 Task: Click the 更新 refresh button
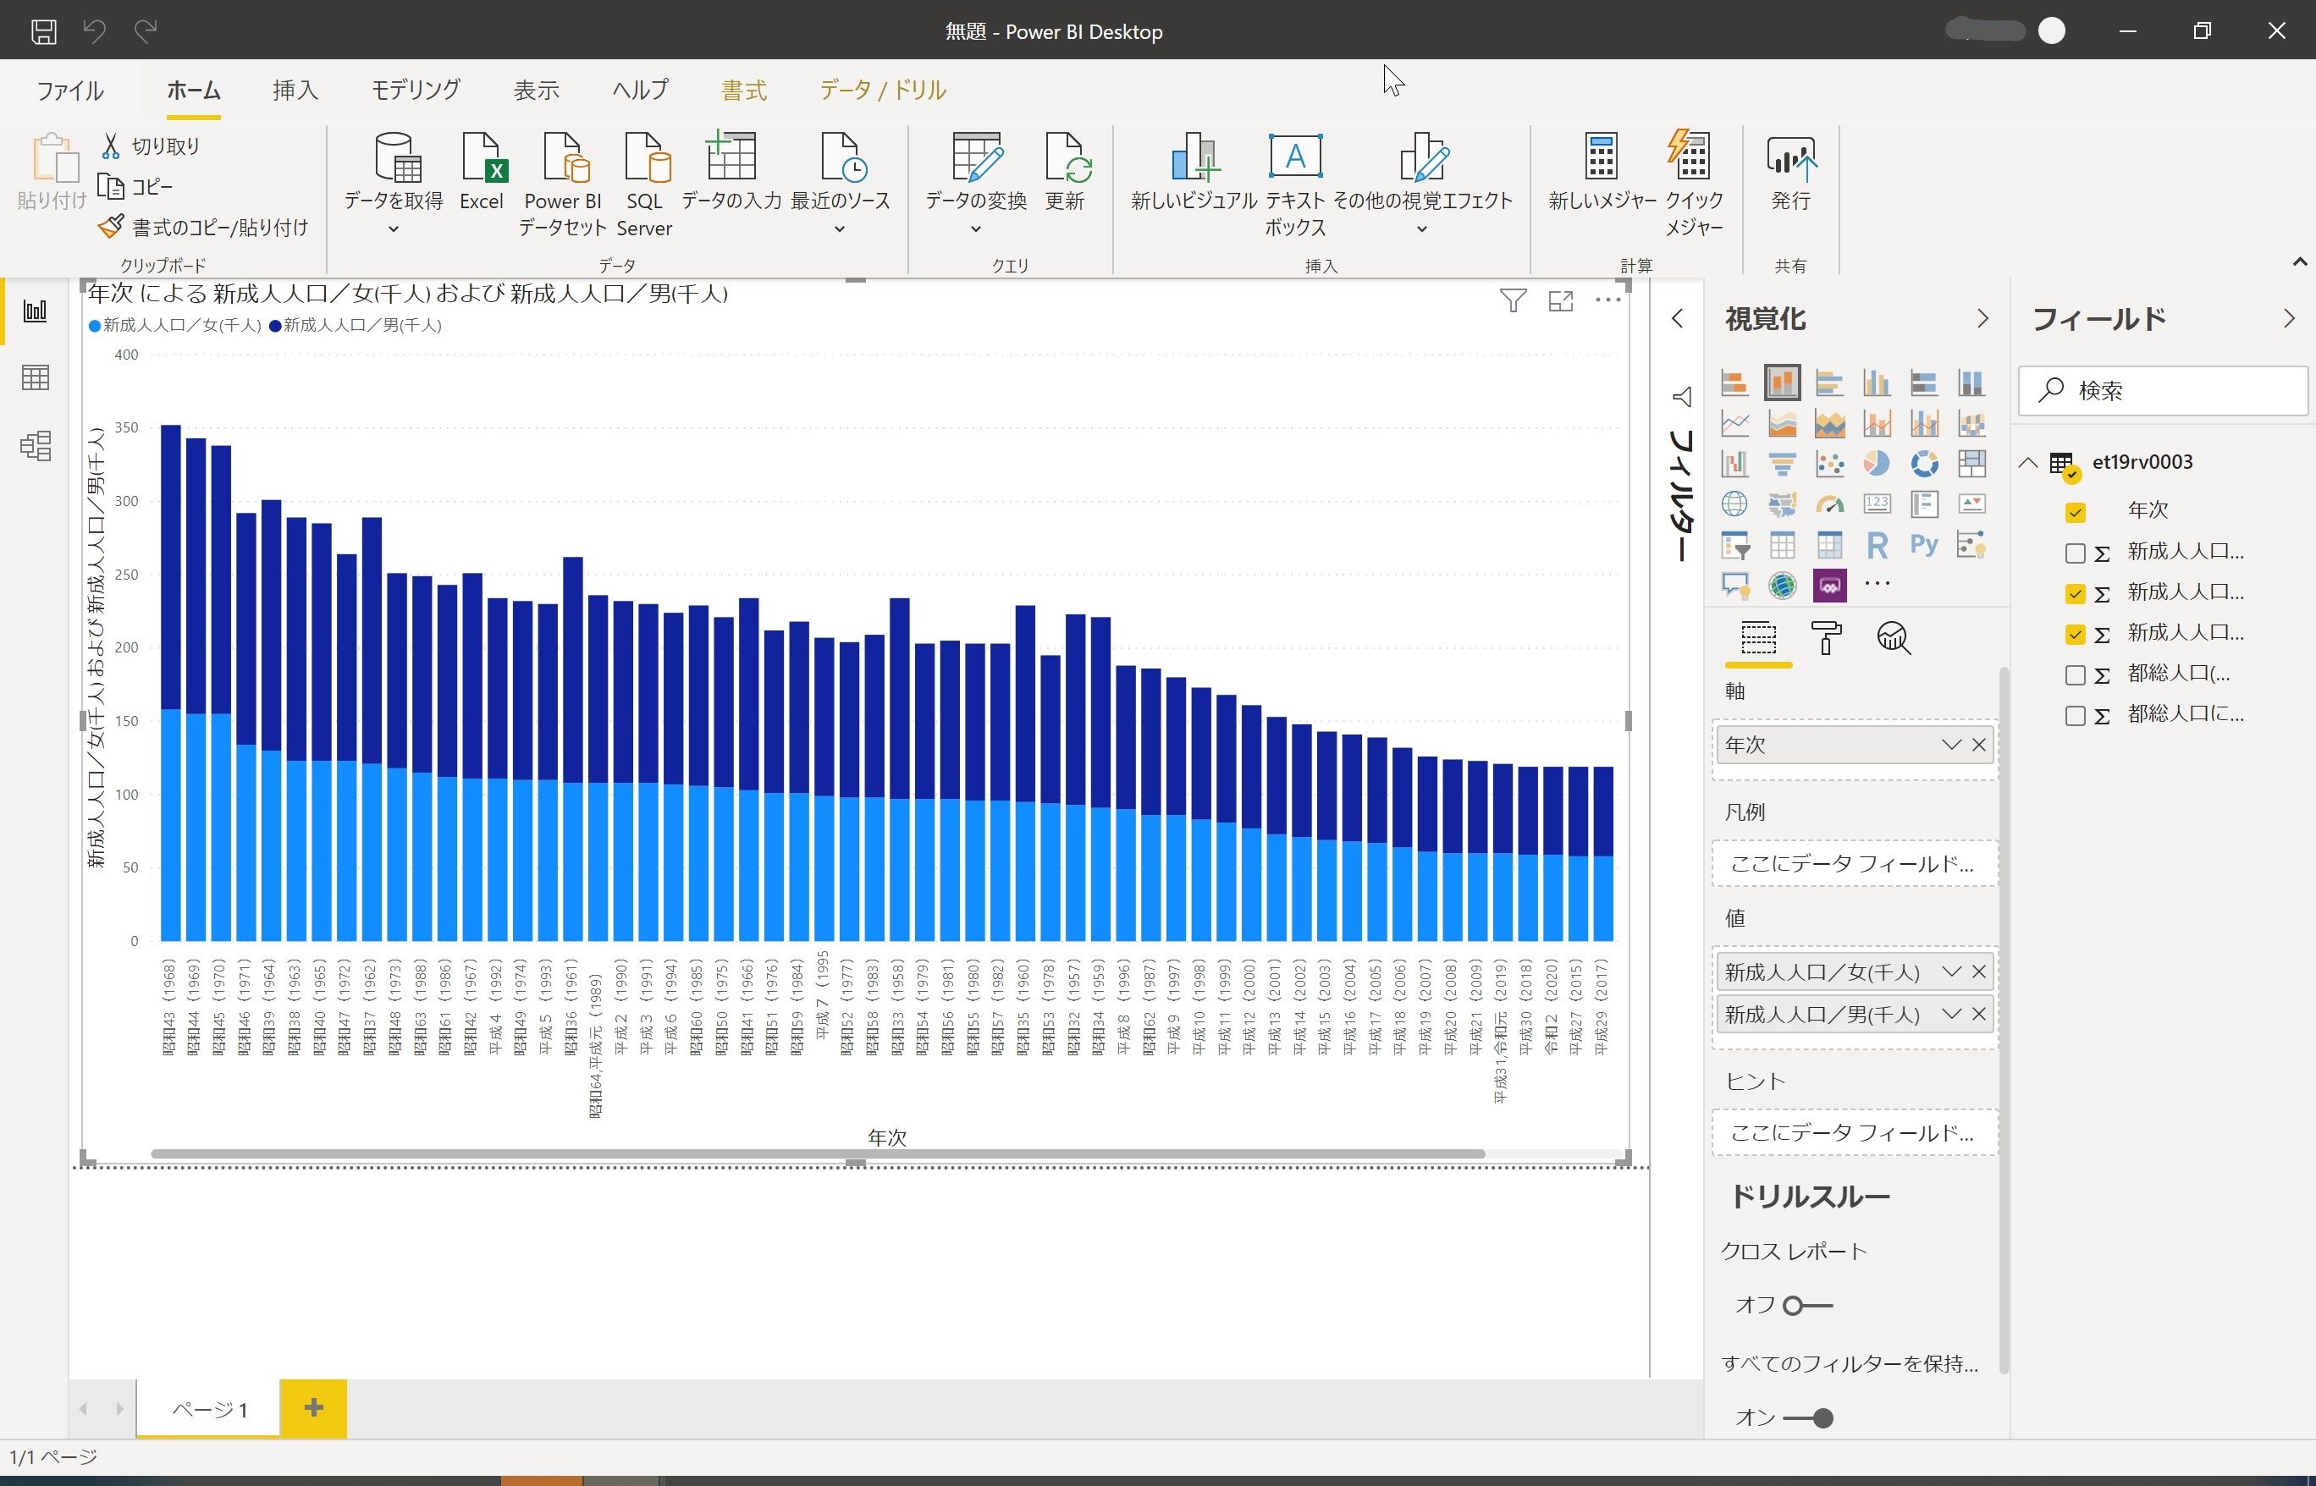1066,172
